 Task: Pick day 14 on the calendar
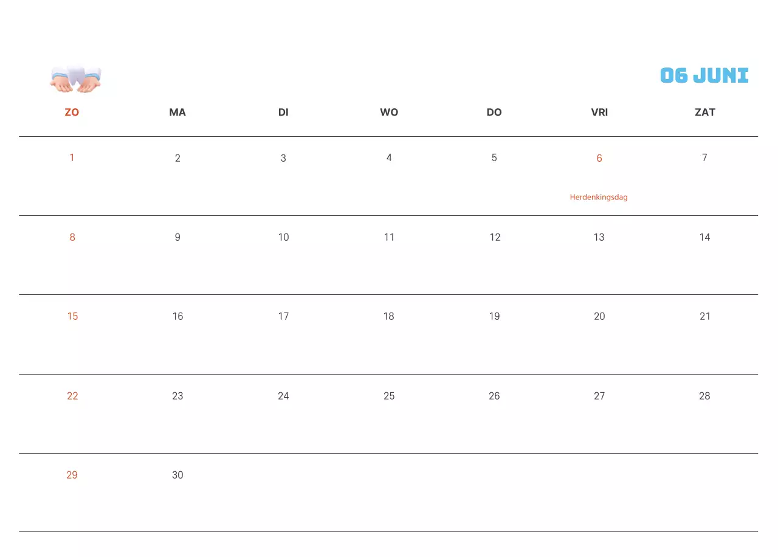point(704,237)
